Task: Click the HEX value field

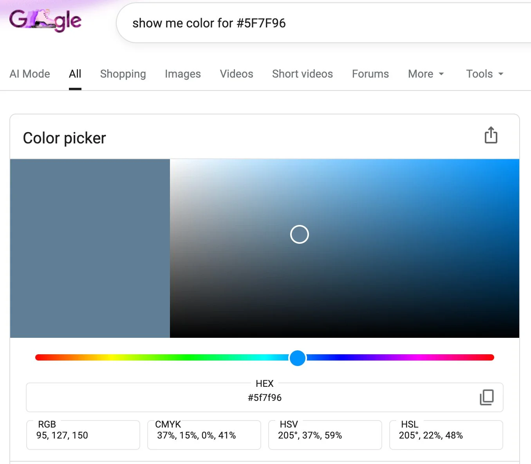Action: point(264,397)
